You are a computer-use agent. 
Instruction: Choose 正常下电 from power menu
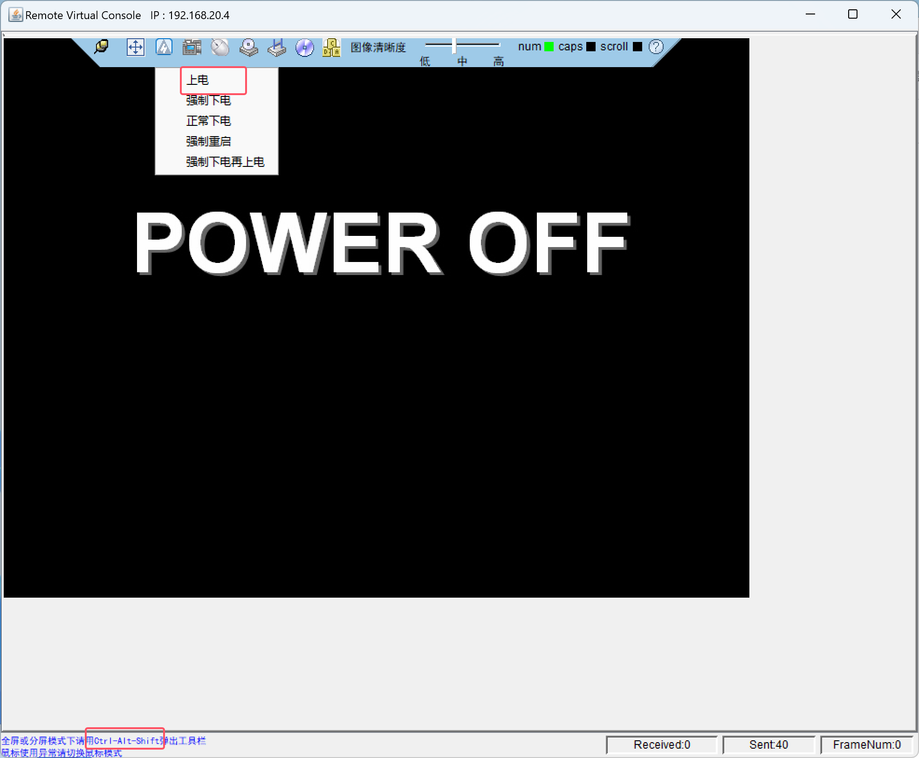(x=208, y=121)
